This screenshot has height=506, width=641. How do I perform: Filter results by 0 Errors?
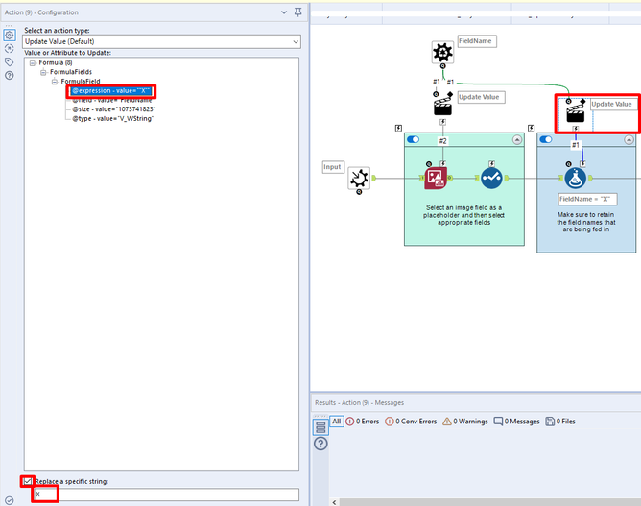click(363, 422)
